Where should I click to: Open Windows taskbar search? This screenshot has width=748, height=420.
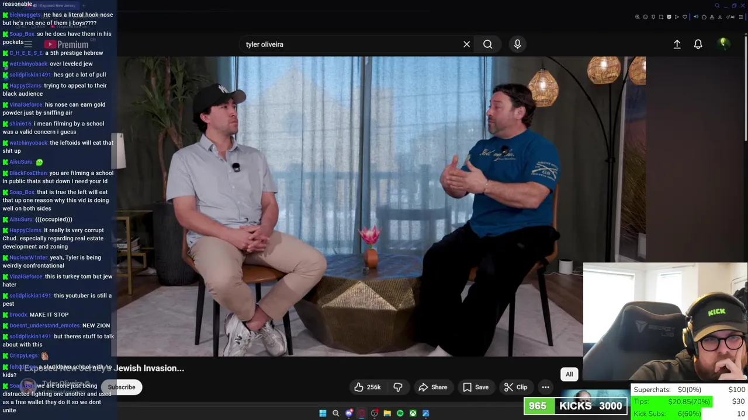tap(335, 413)
